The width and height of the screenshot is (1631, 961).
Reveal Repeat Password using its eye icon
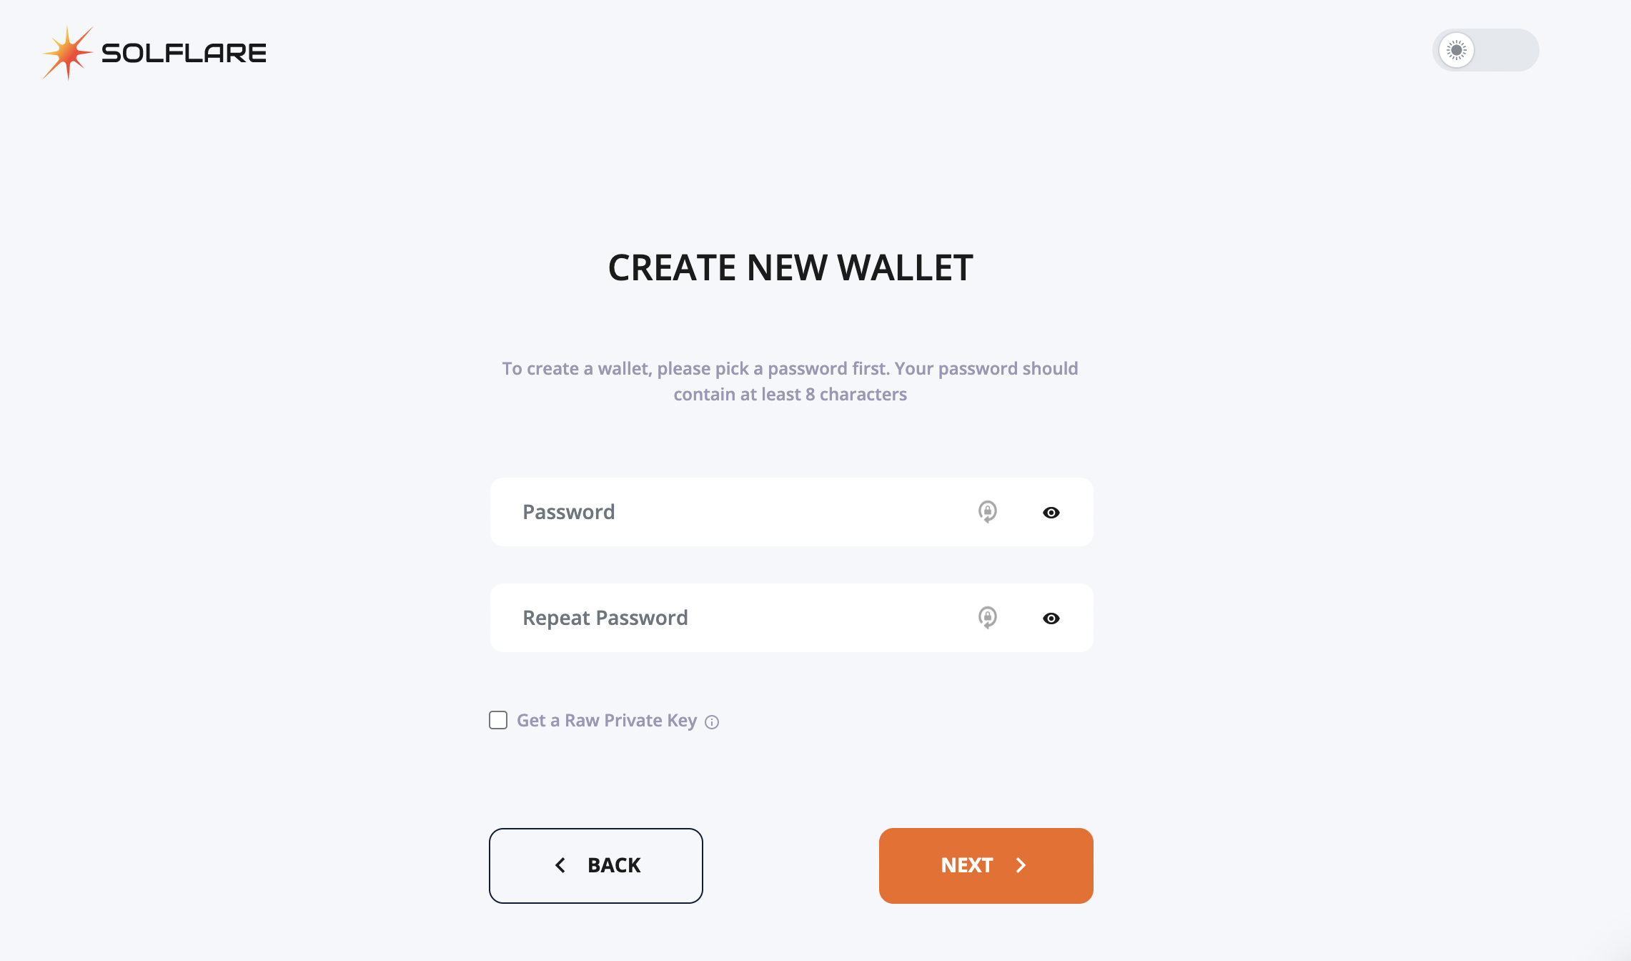tap(1051, 619)
